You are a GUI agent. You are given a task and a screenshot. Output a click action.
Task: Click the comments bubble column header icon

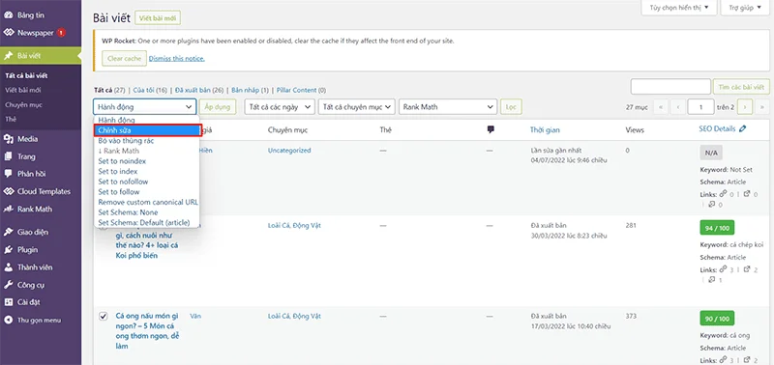(491, 129)
